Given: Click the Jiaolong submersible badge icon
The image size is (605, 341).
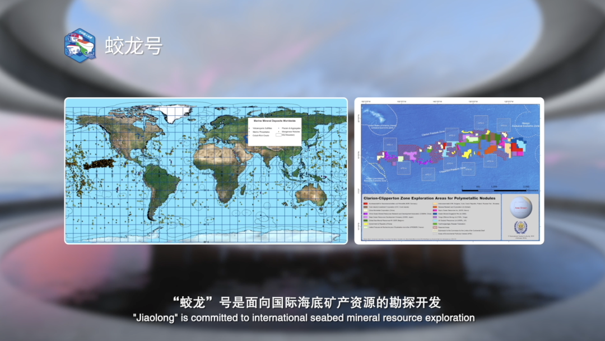Looking at the screenshot, I should click(80, 45).
